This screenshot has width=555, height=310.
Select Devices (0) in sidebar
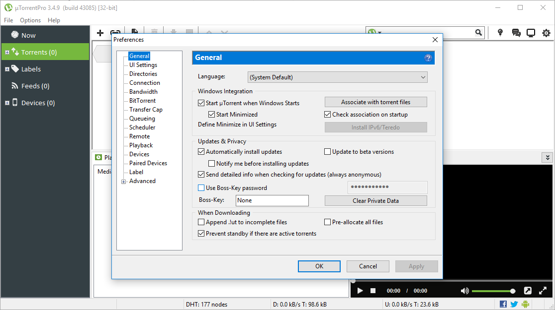click(45, 103)
